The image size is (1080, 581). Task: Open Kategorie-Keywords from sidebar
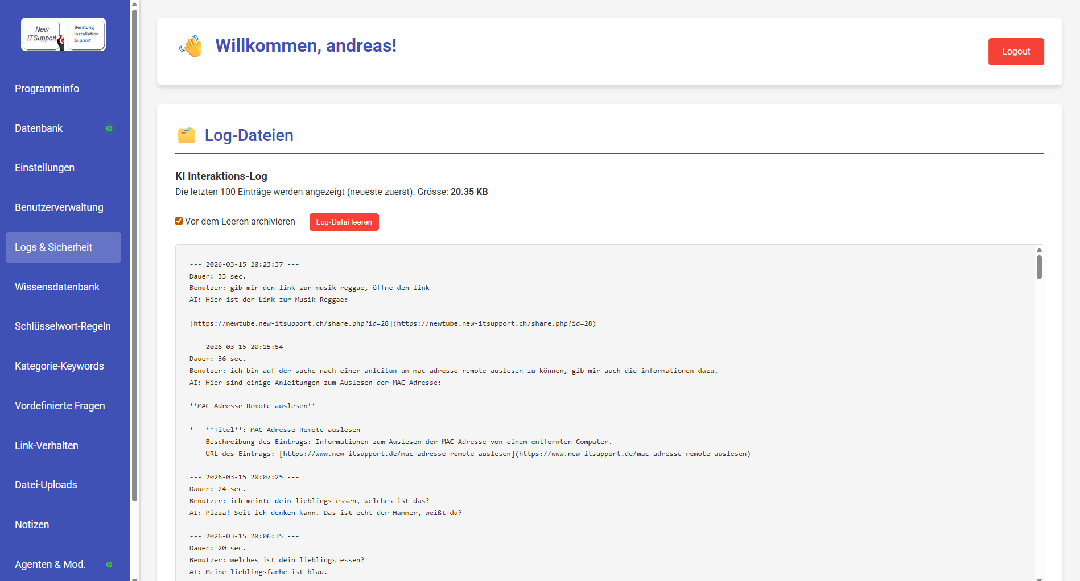coord(59,366)
